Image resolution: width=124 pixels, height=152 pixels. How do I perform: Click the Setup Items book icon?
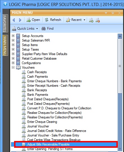tap(18, 45)
